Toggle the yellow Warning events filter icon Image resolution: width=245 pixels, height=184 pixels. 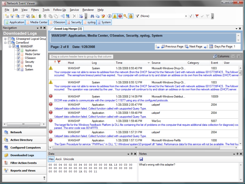point(115,16)
